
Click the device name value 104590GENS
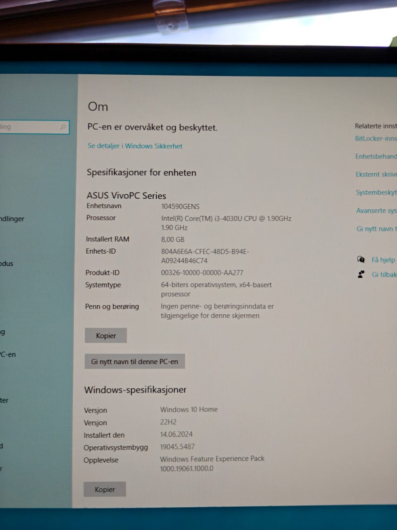[x=180, y=206]
